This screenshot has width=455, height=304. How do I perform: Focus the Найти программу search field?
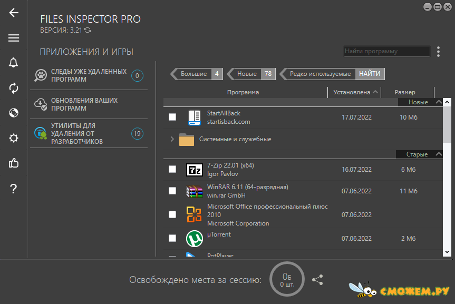click(x=387, y=51)
